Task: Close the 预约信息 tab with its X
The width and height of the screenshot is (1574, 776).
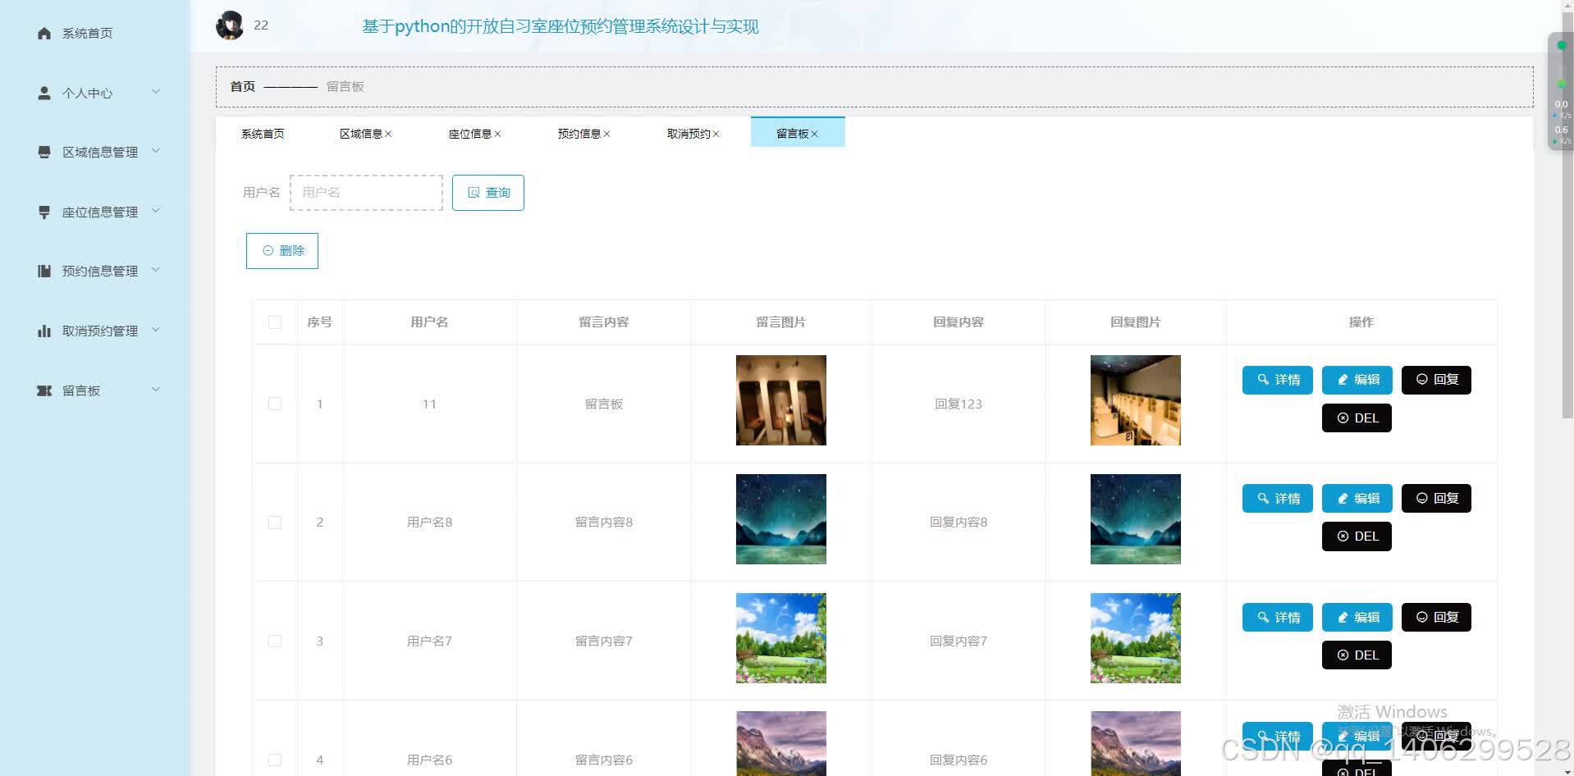Action: click(606, 134)
